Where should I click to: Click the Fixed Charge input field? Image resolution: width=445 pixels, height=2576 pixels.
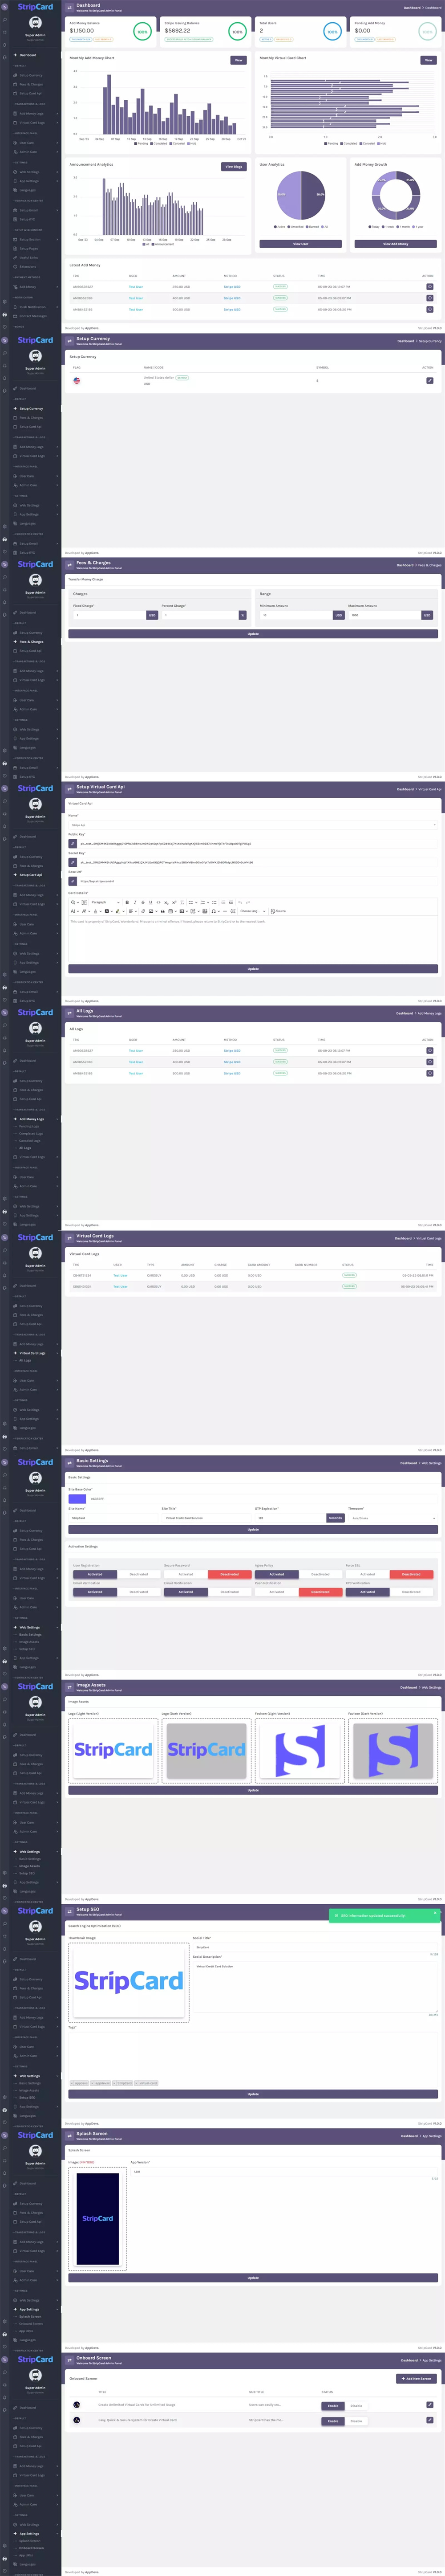click(109, 615)
